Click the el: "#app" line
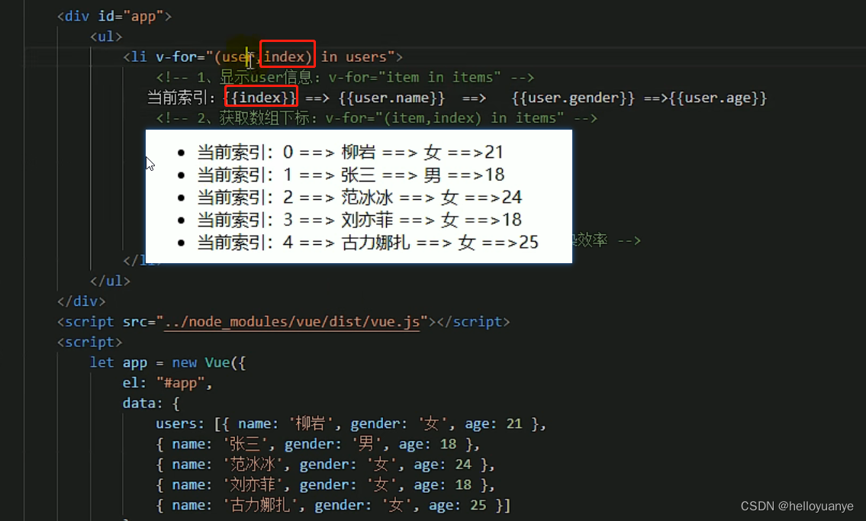This screenshot has width=866, height=521. (167, 383)
